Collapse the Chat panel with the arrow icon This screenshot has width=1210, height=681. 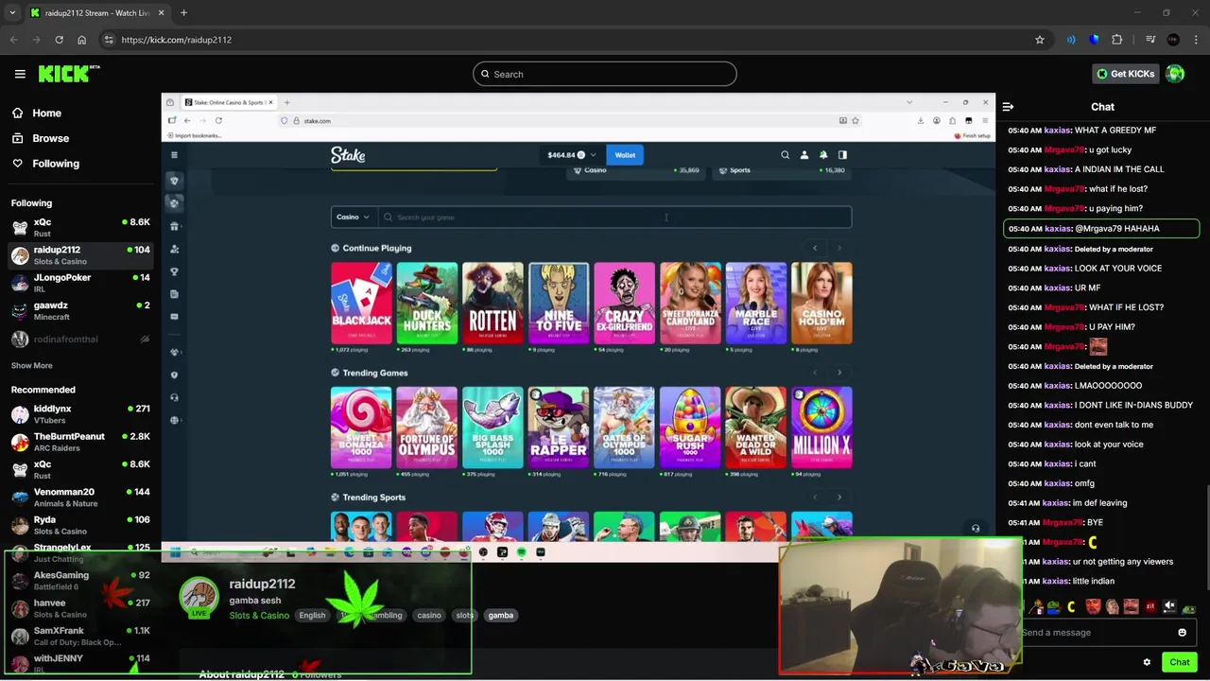tap(1008, 107)
